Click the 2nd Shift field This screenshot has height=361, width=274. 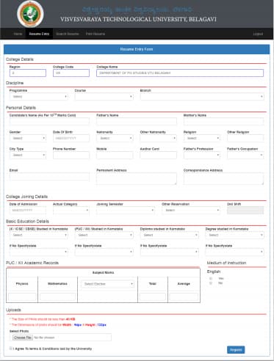coord(245,211)
